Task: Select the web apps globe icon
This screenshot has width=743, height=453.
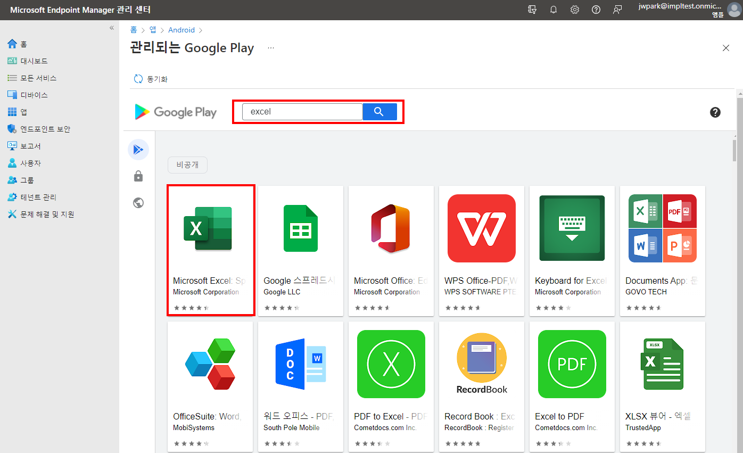Action: click(138, 203)
